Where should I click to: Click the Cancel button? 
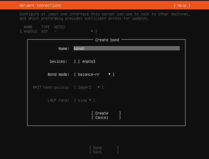[106, 118]
